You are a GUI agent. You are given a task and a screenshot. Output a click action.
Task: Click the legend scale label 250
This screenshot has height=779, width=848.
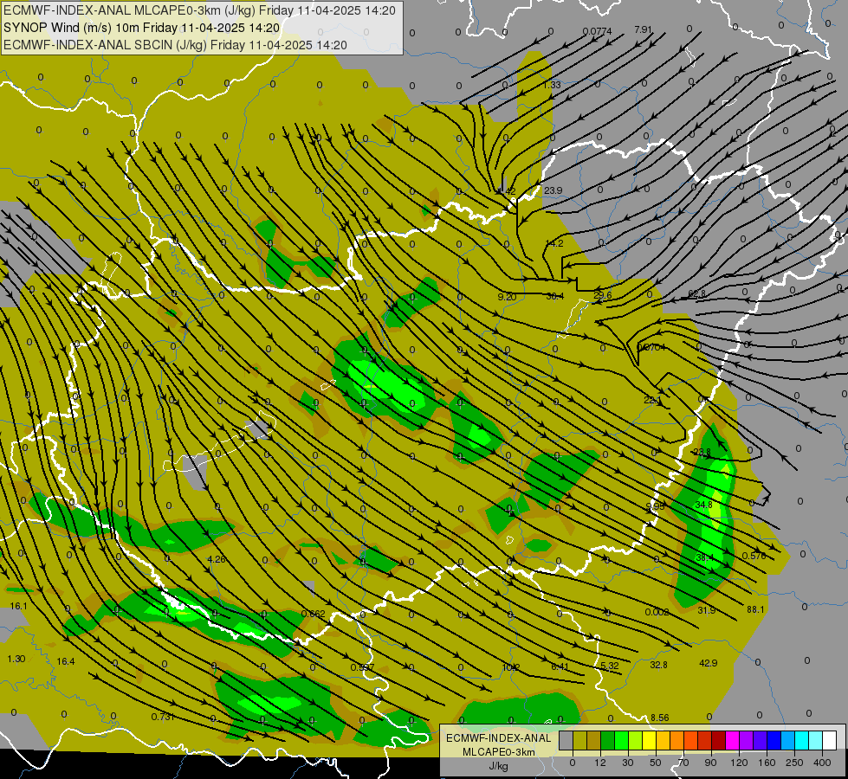click(x=794, y=763)
